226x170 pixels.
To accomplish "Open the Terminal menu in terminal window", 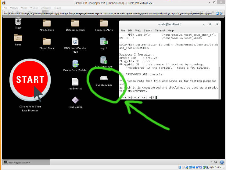I will tap(160, 31).
